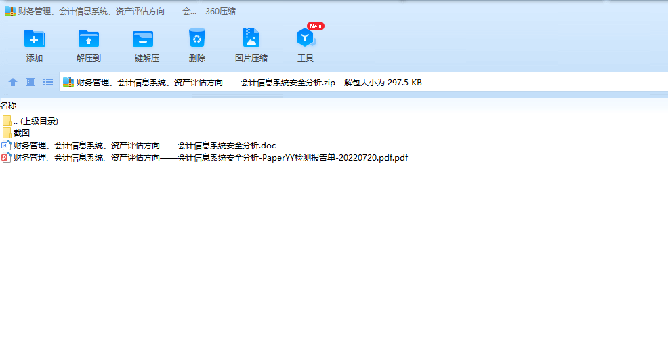Click the 添加 (Add) toolbar icon
This screenshot has height=355, width=668.
[35, 39]
